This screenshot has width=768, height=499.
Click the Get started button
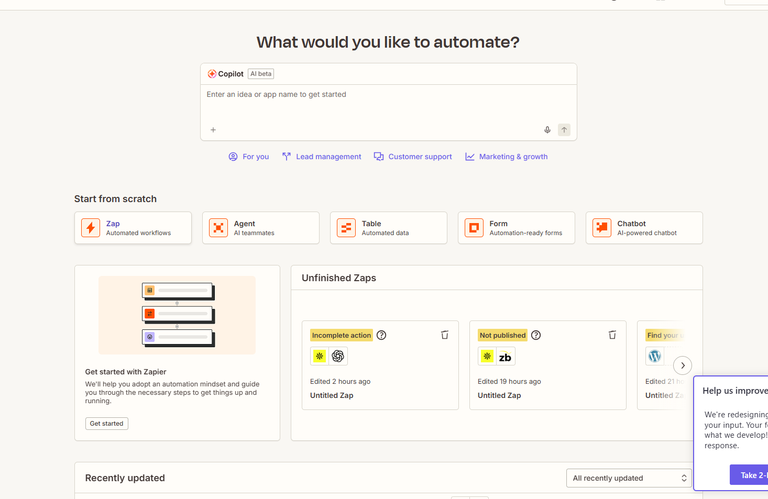pyautogui.click(x=106, y=424)
